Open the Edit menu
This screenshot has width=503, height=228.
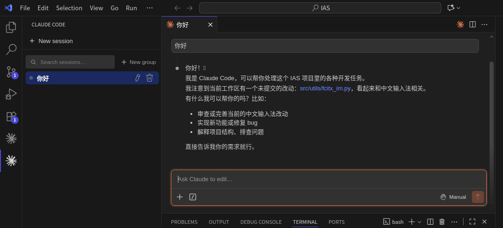(x=43, y=8)
